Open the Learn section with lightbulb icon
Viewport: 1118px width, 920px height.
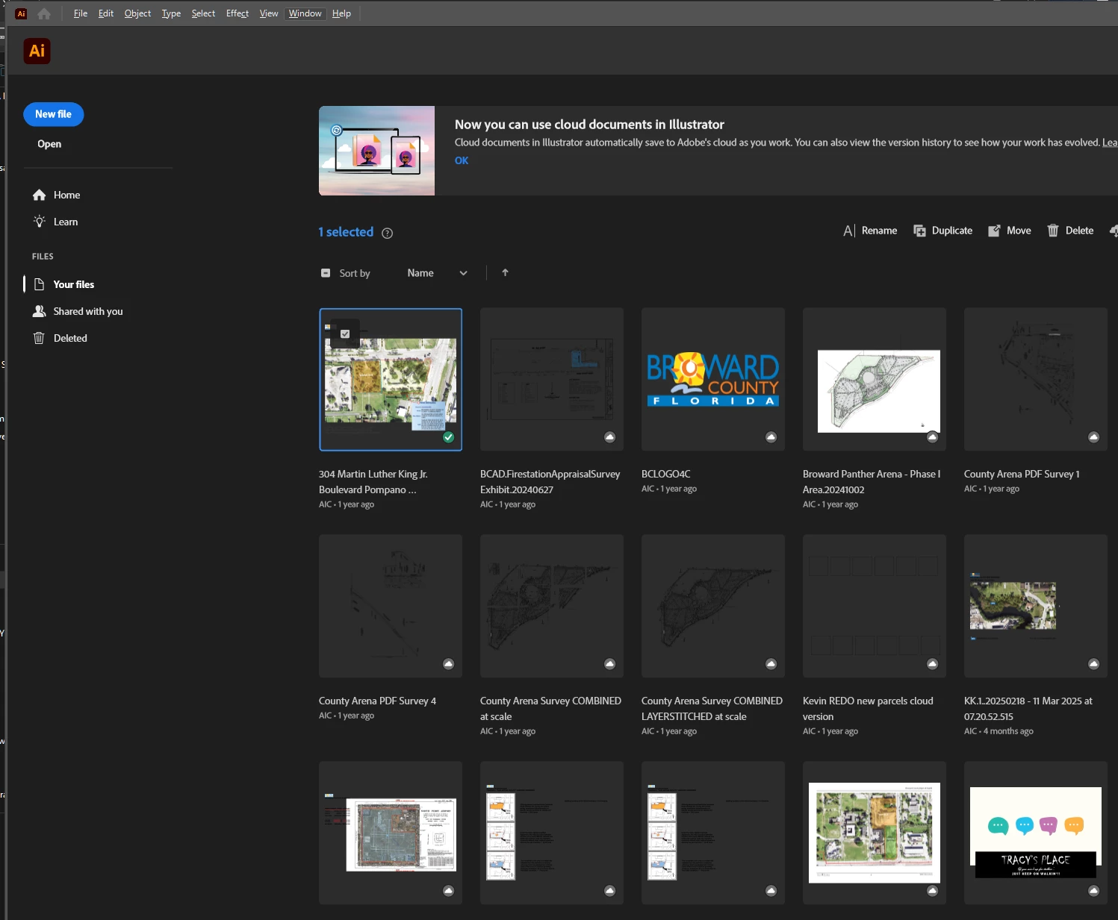pos(55,222)
